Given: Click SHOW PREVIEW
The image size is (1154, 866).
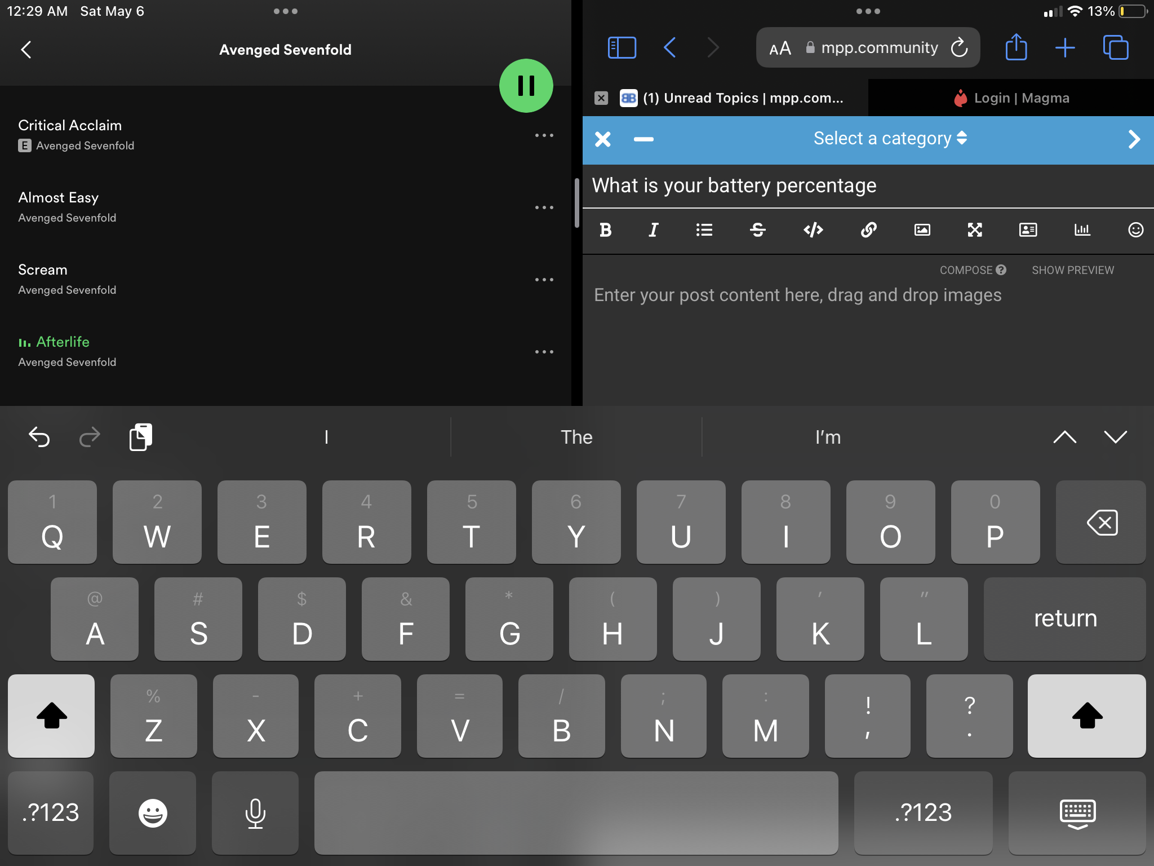Looking at the screenshot, I should click(1073, 270).
